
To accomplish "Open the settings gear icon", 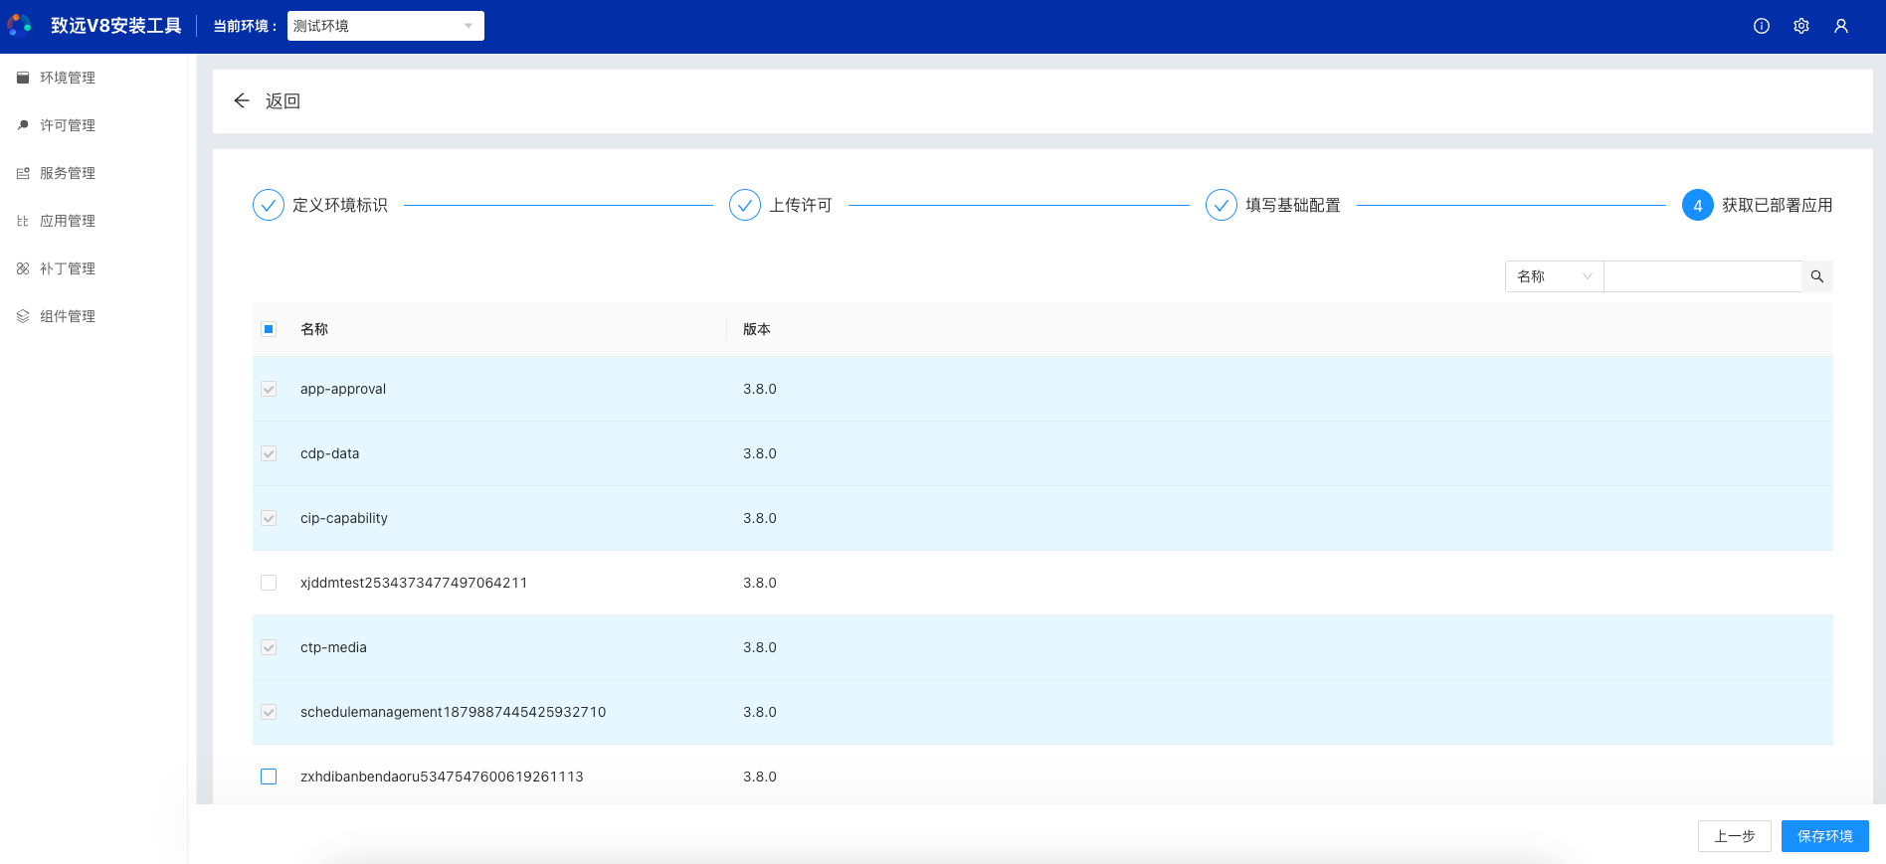I will [1800, 26].
